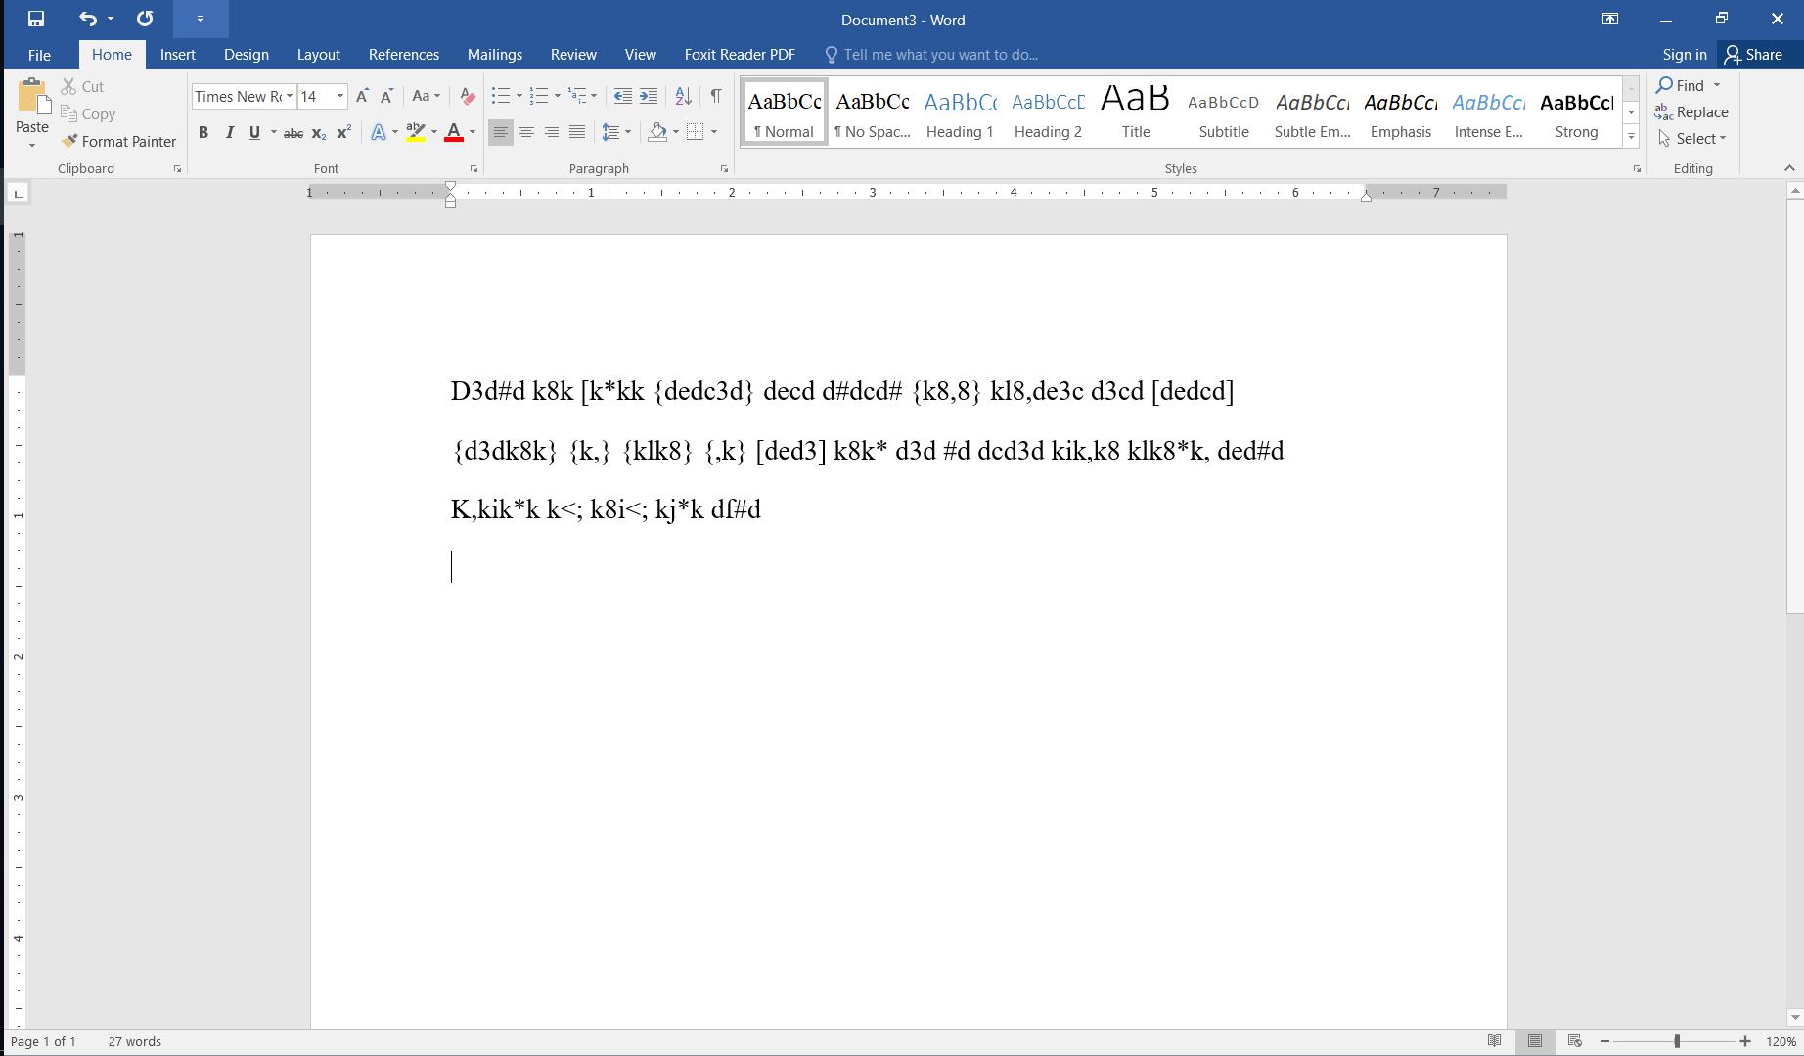Open the font name dropdown
This screenshot has width=1804, height=1056.
click(290, 96)
